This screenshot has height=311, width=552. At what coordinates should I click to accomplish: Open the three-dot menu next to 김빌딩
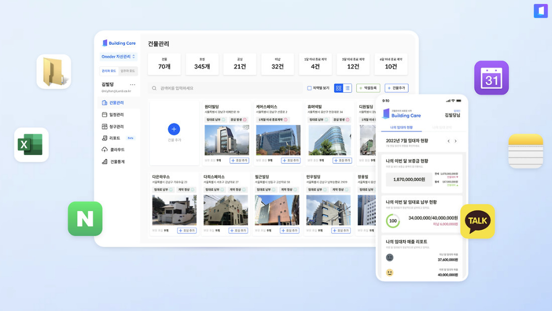pos(132,84)
